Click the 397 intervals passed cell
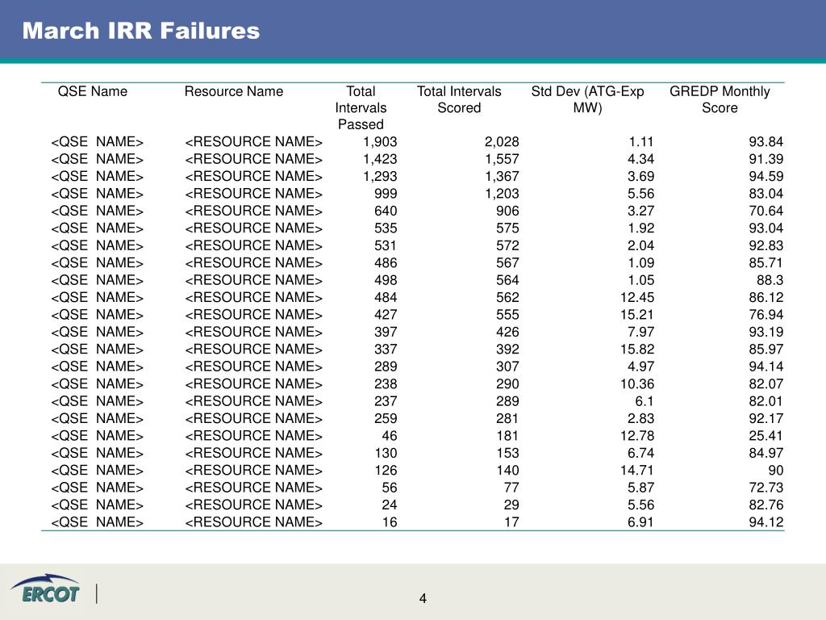826x620 pixels. [386, 332]
